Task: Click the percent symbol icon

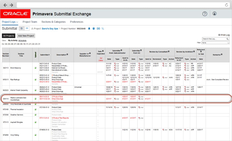Action: (103, 29)
